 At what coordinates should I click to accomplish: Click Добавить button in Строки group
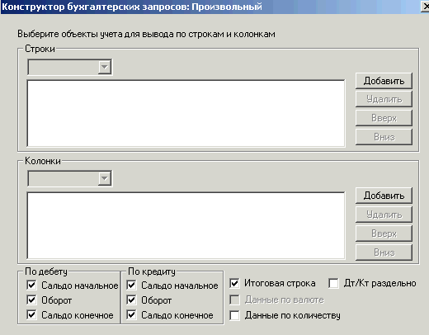[384, 81]
